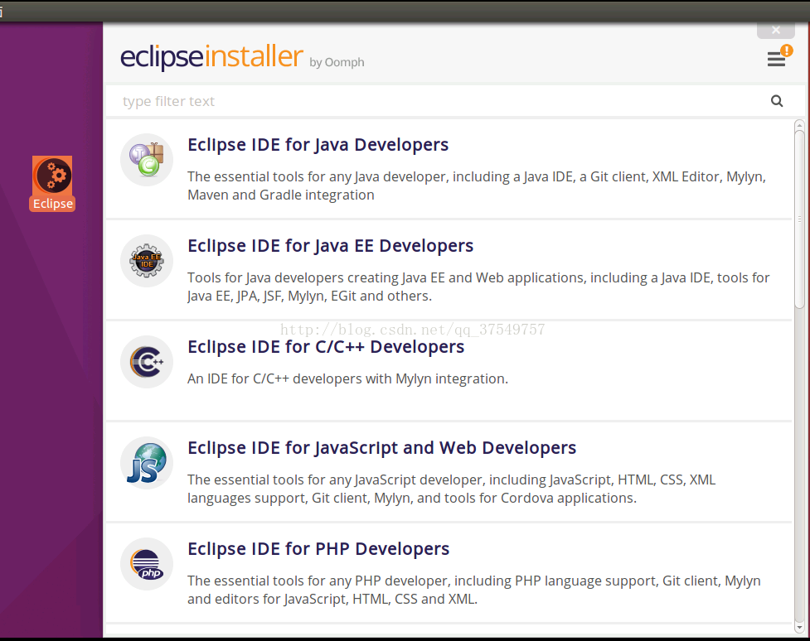Click 'Java EE, JPA, JSF, Mylyn' description text
The width and height of the screenshot is (810, 641).
tap(256, 296)
